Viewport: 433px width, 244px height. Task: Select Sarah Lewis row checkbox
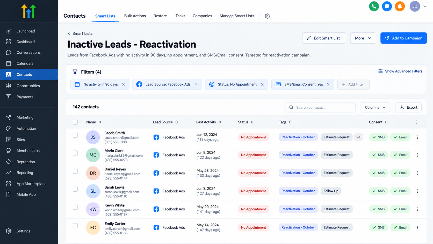click(x=75, y=189)
